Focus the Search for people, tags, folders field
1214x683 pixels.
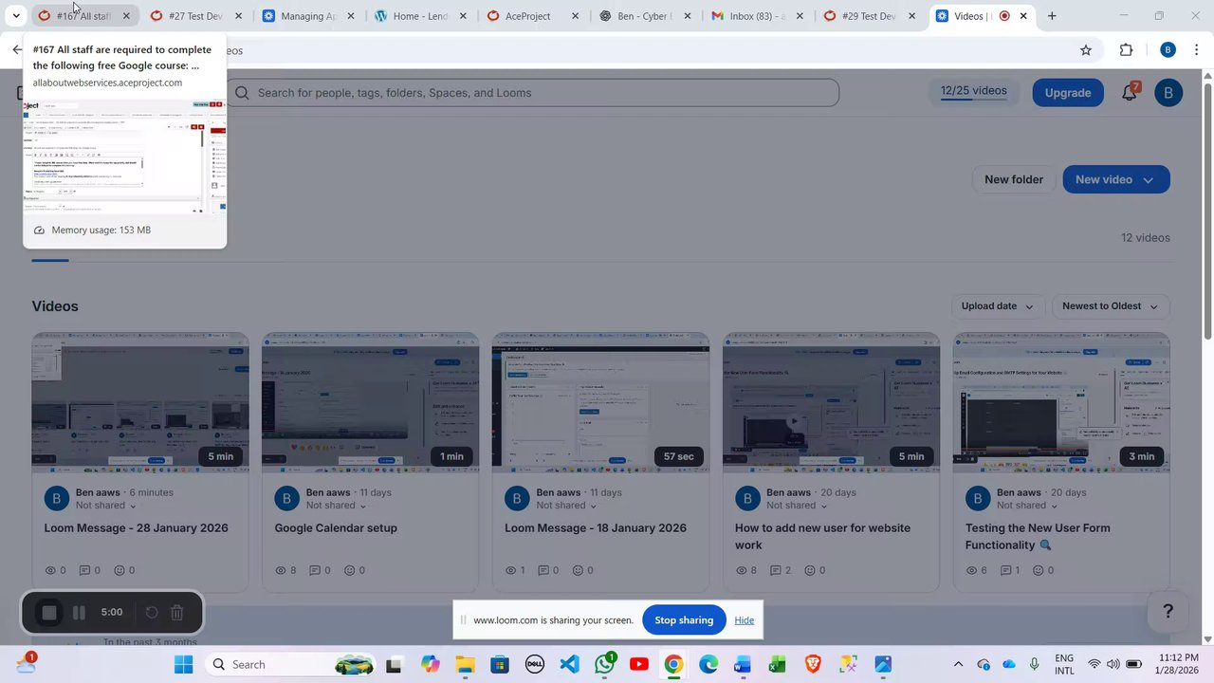(533, 93)
